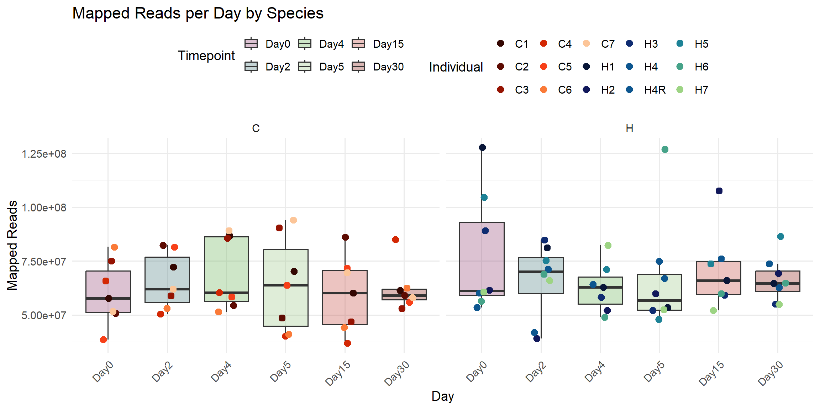This screenshot has width=820, height=410.
Task: Click the H7 light green legend dot
Action: point(680,89)
